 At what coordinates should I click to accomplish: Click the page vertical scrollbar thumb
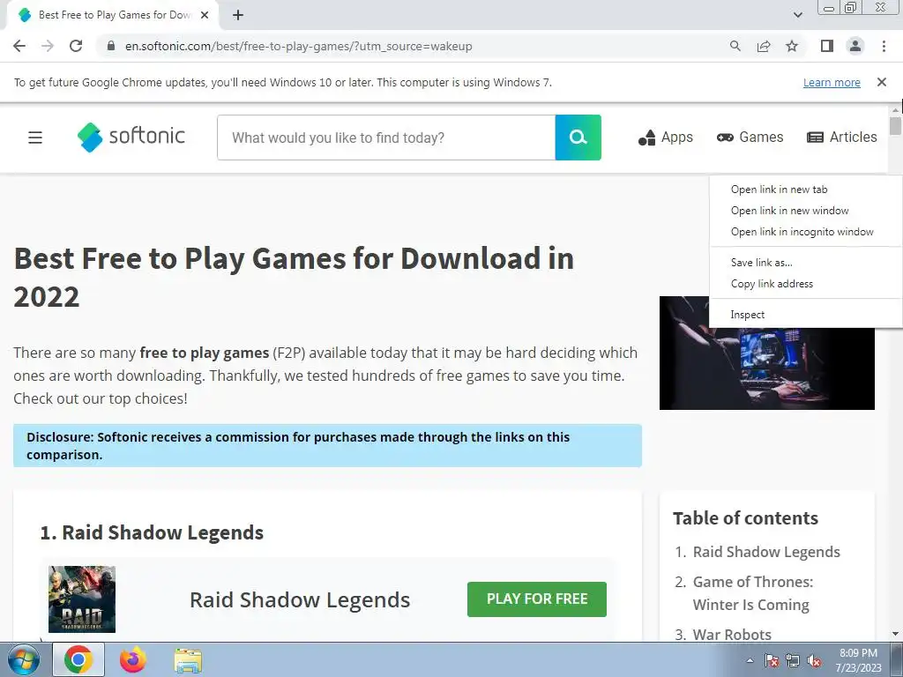click(895, 126)
